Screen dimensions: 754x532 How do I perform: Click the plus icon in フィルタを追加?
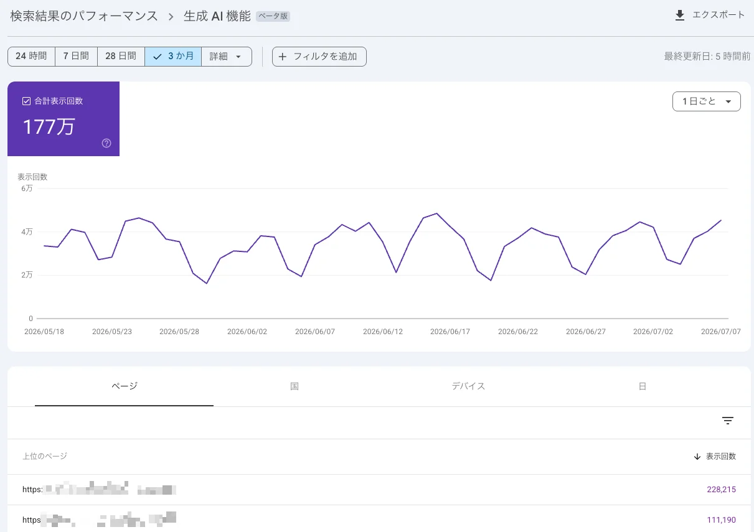(x=283, y=57)
